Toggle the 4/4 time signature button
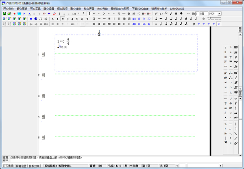This screenshot has height=169, width=244. click(134, 24)
